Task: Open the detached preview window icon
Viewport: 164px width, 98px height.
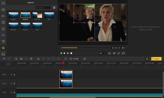Action: [x=119, y=53]
